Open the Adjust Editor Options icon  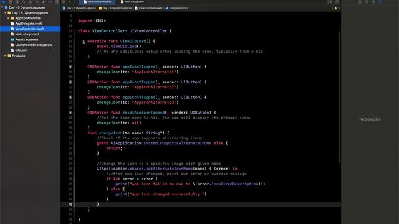pos(330,2)
